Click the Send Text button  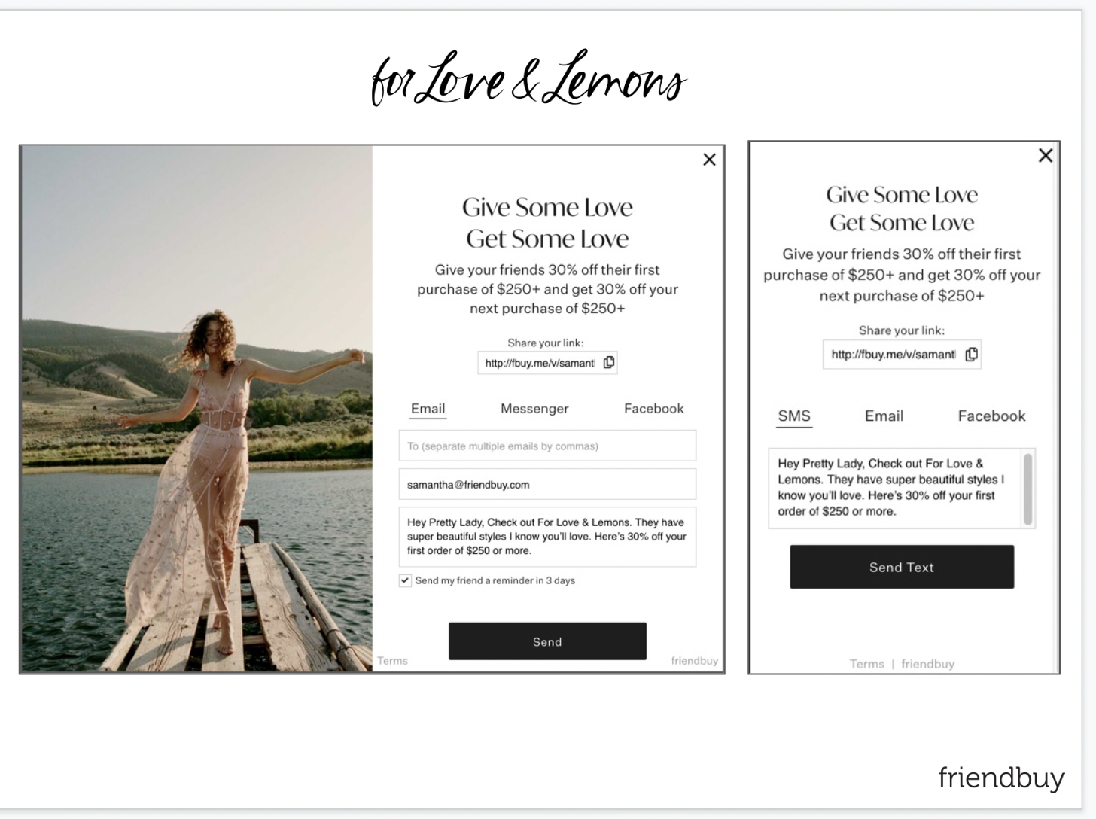click(902, 567)
